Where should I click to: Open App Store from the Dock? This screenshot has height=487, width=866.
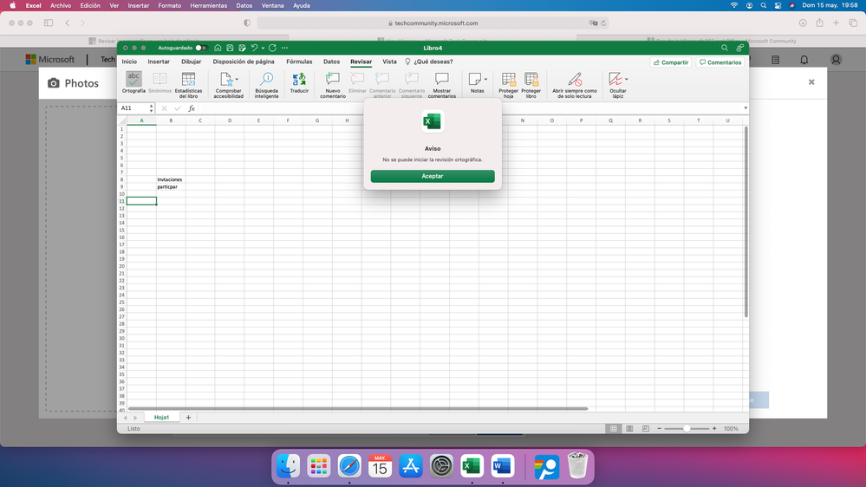tap(410, 466)
